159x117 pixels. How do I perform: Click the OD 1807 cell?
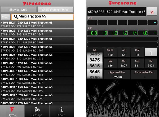tap(124, 63)
